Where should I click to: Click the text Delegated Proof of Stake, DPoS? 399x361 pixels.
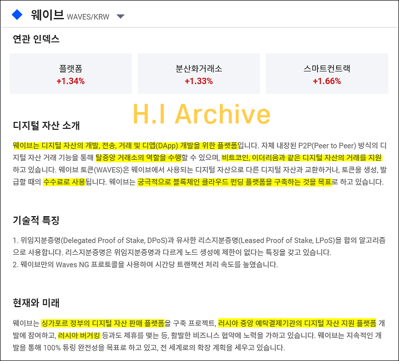(114, 241)
